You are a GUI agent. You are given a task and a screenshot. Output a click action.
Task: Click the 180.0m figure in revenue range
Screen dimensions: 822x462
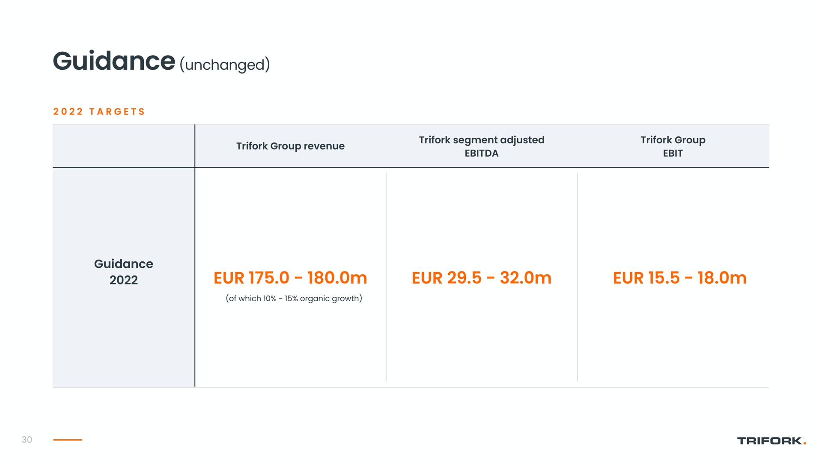coord(337,278)
